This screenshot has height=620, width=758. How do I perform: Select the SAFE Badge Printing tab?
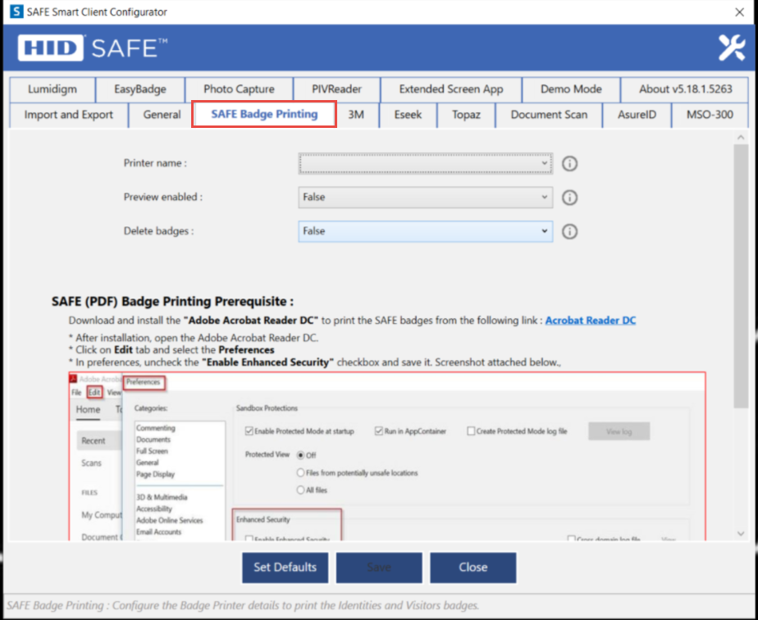pyautogui.click(x=264, y=114)
